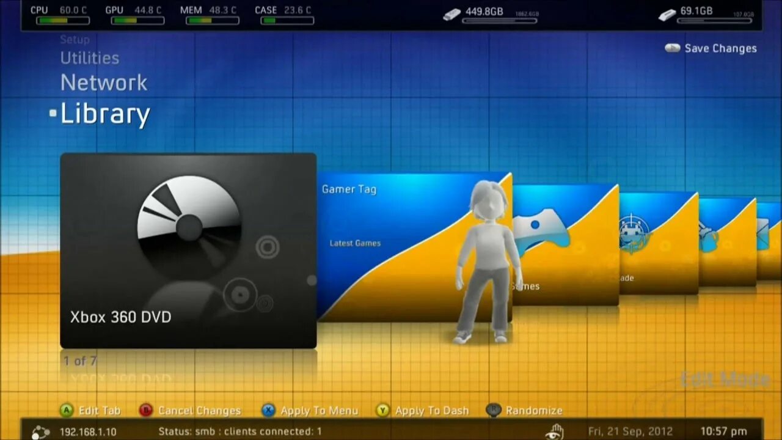Click the '1 of 7' counter
The height and width of the screenshot is (440, 782).
tap(80, 361)
